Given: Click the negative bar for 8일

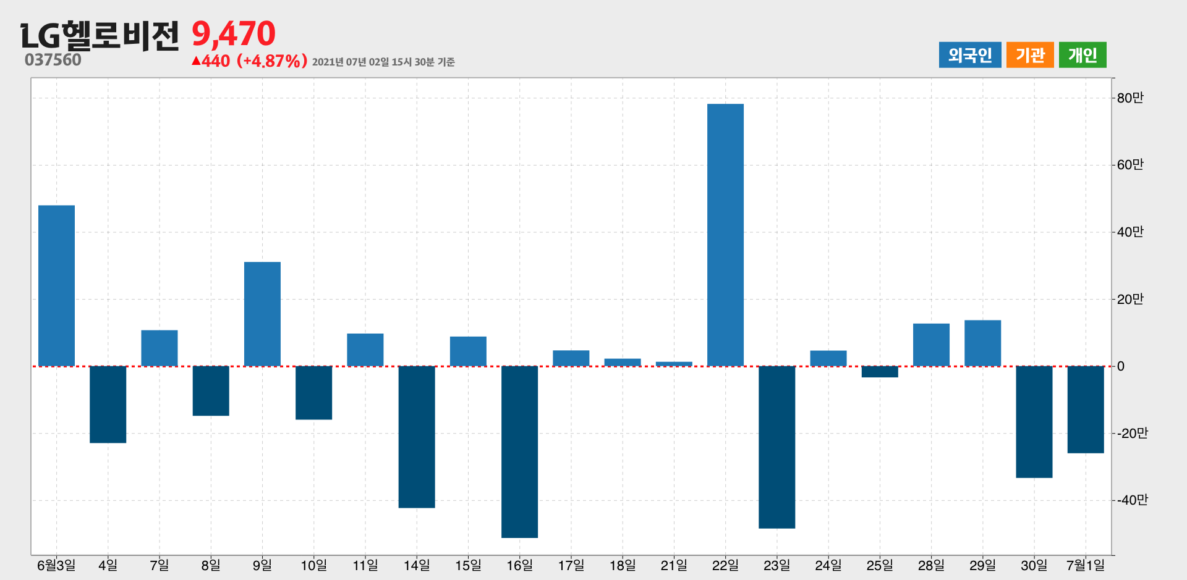Looking at the screenshot, I should pyautogui.click(x=211, y=391).
